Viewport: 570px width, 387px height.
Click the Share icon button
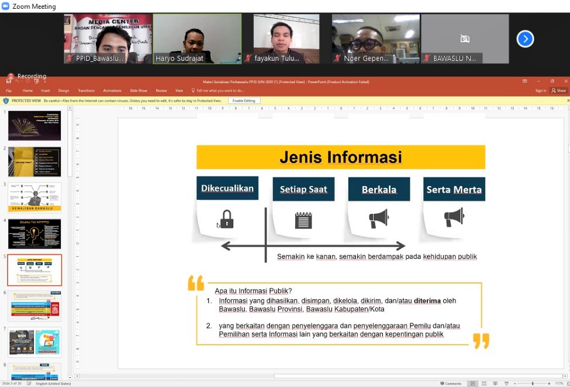click(559, 91)
